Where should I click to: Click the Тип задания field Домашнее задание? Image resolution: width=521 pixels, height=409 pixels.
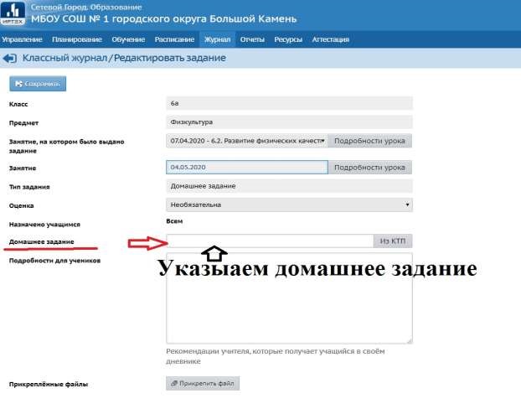289,186
